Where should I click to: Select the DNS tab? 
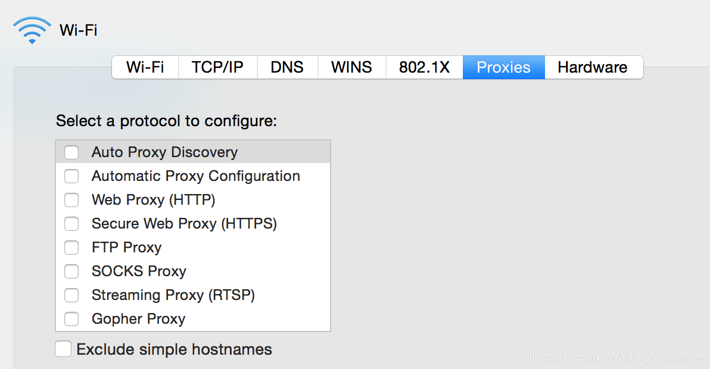click(288, 67)
